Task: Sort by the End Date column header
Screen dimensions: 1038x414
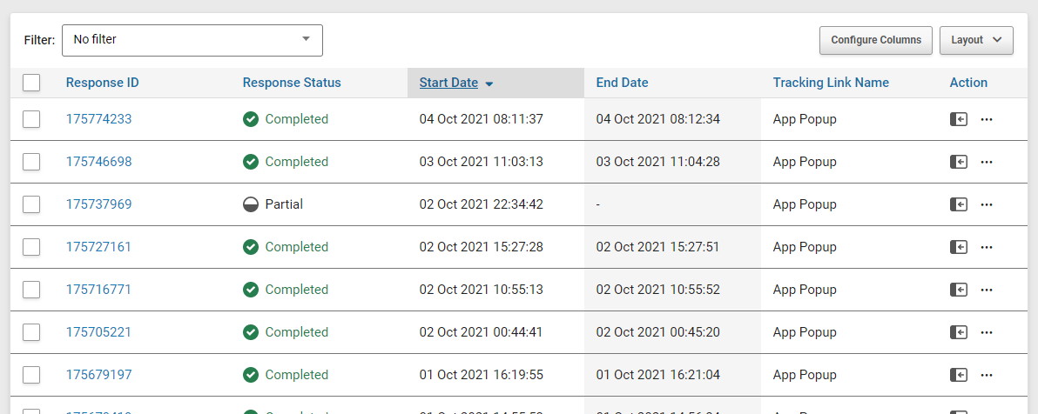Action: pos(623,83)
